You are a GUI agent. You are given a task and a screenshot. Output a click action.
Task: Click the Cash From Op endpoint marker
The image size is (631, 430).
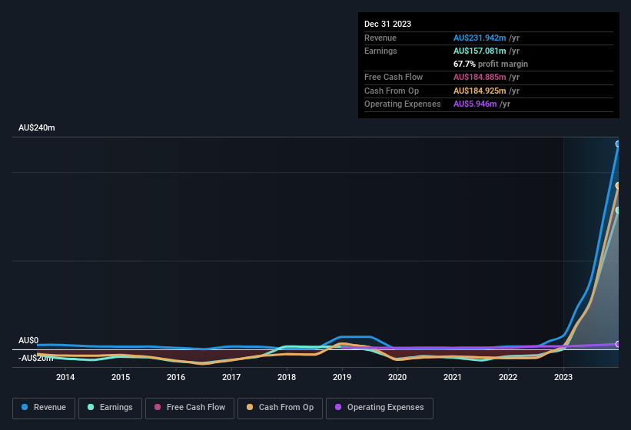click(x=618, y=185)
